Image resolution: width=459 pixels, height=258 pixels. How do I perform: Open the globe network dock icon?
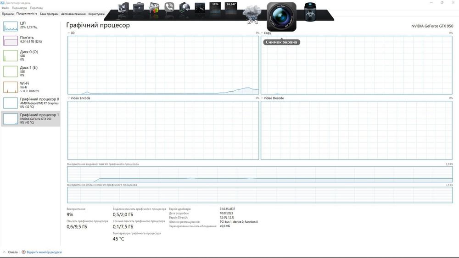click(185, 8)
